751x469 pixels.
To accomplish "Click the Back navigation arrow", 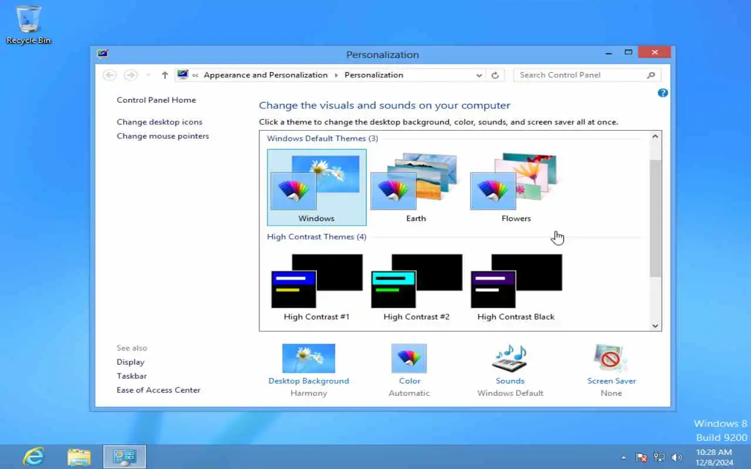I will coord(109,75).
